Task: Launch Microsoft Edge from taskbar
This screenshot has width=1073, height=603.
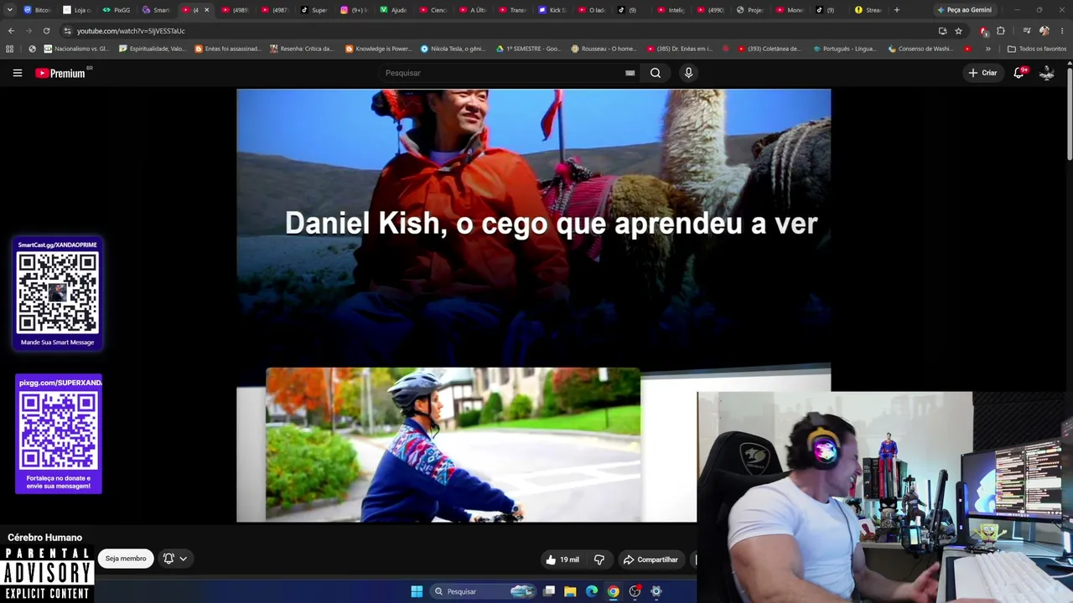Action: click(592, 591)
